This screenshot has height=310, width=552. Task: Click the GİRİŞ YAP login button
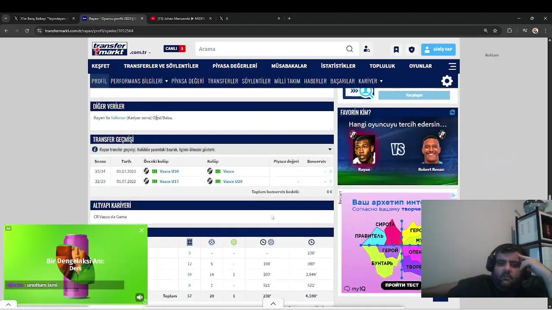pos(438,50)
